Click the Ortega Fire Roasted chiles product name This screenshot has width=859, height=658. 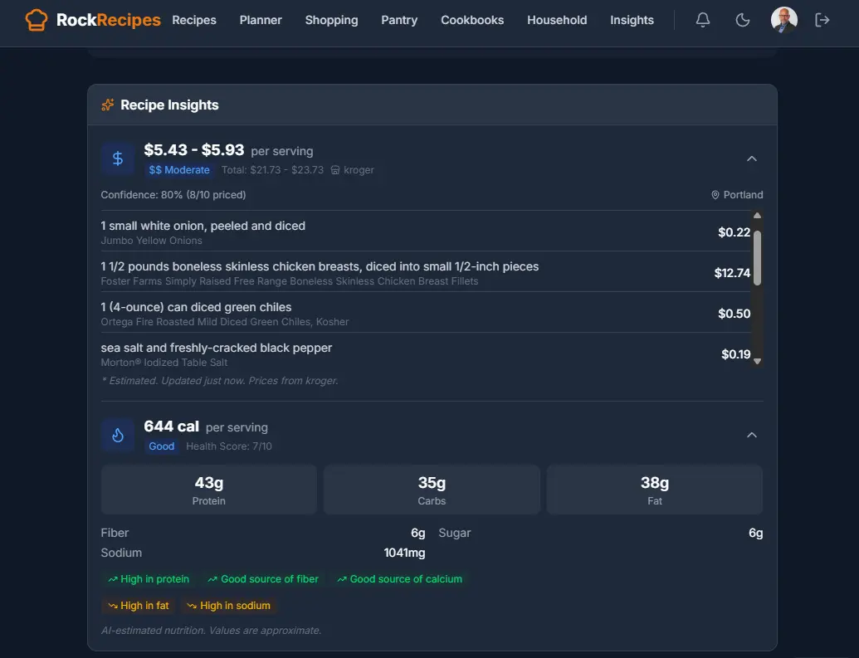pos(225,322)
